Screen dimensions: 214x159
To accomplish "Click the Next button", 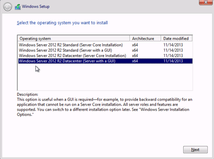I will pyautogui.click(x=195, y=150).
